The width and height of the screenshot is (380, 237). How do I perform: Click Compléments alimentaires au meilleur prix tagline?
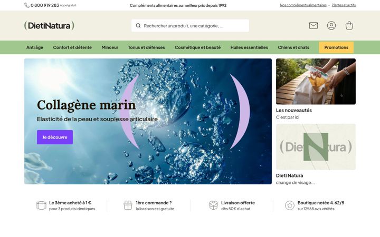pos(178,5)
